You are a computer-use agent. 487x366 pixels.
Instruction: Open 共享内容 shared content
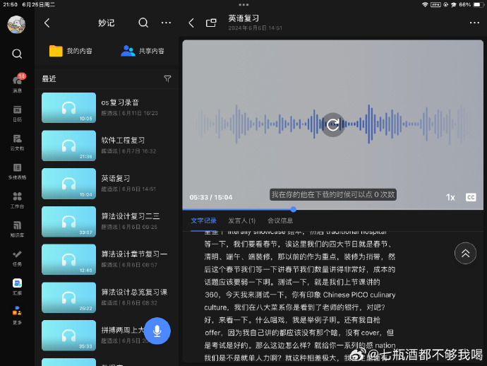coord(143,51)
